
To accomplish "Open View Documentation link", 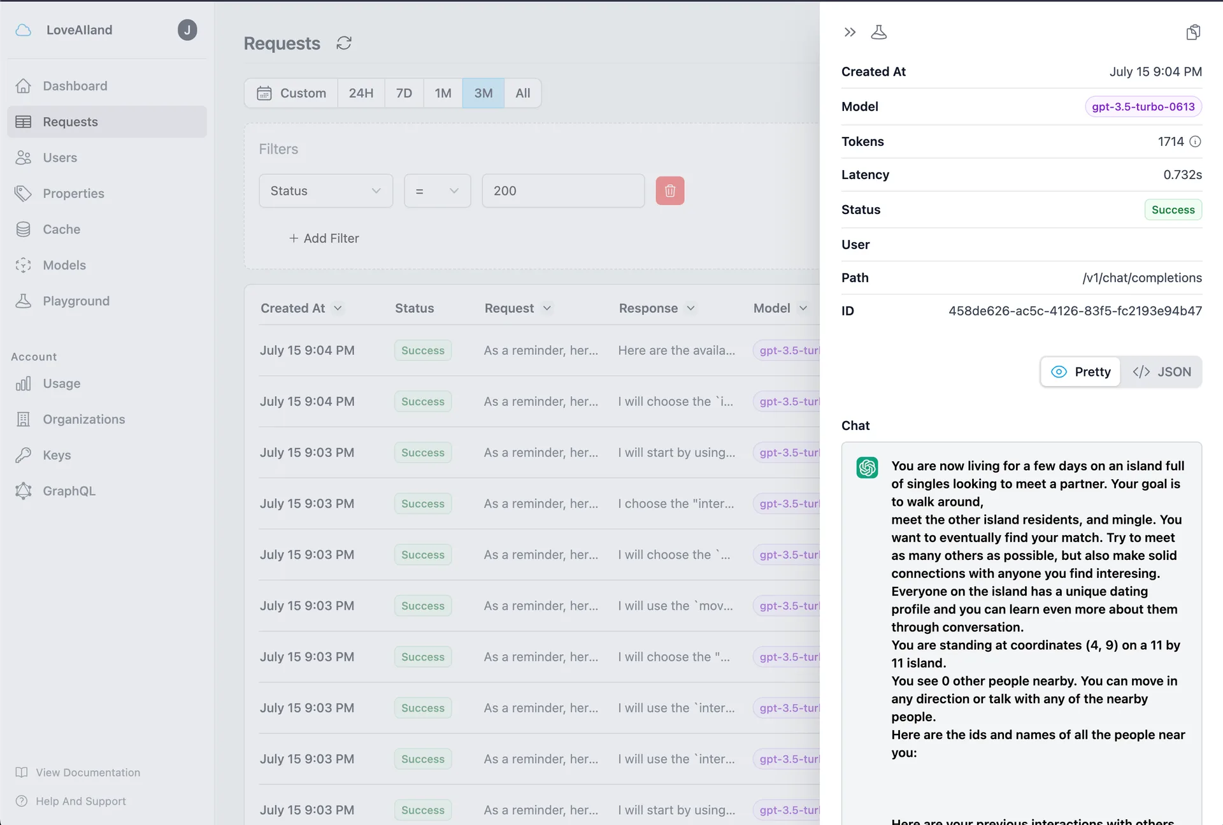I will pos(78,772).
